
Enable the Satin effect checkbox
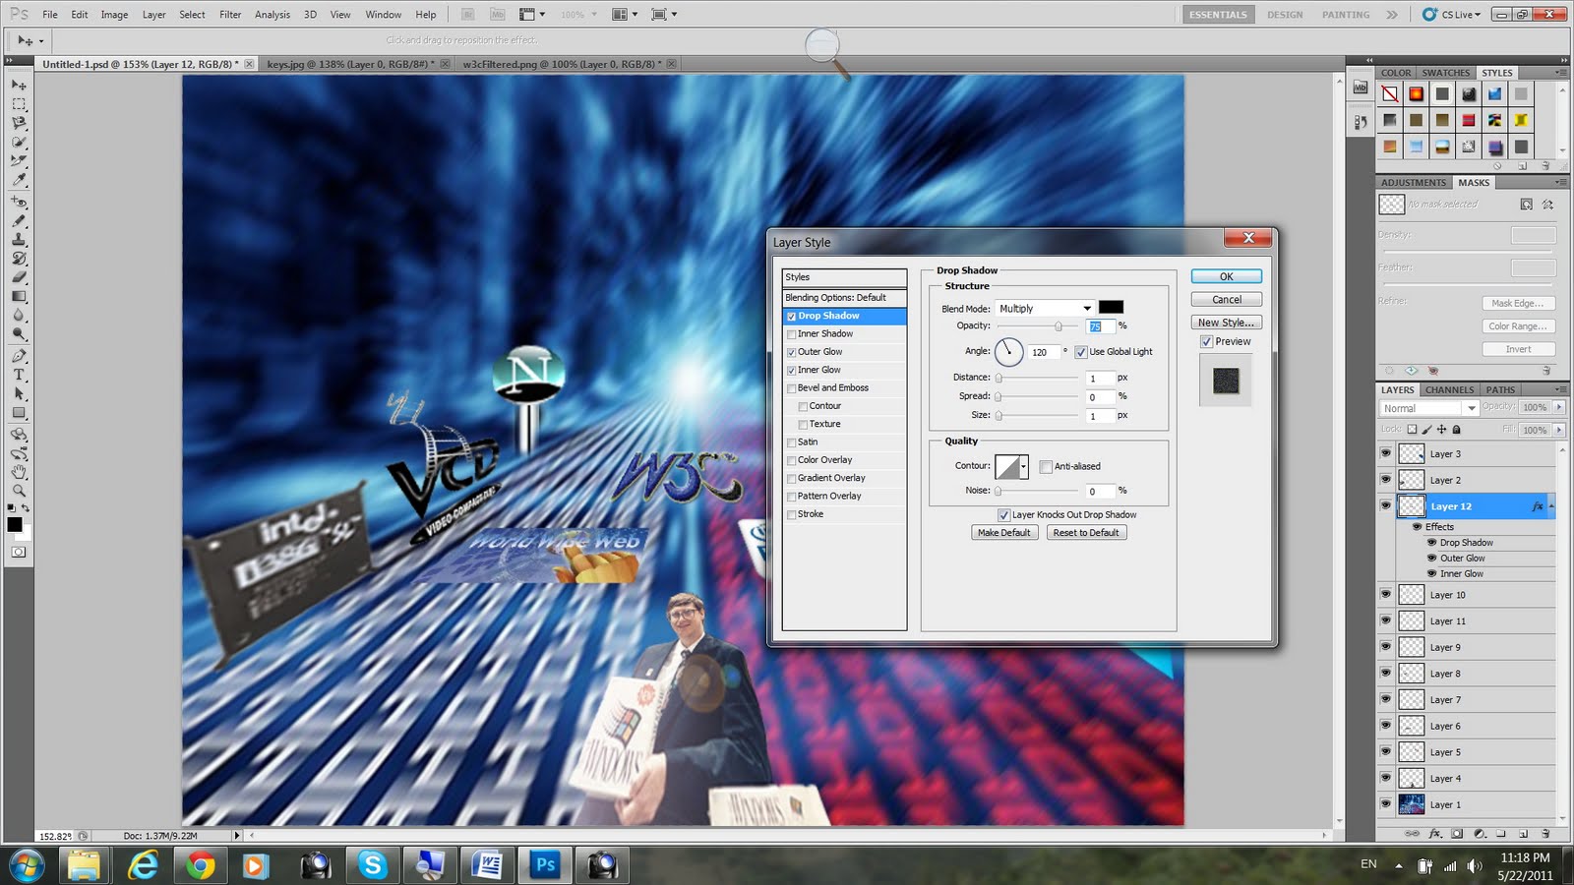pos(792,442)
